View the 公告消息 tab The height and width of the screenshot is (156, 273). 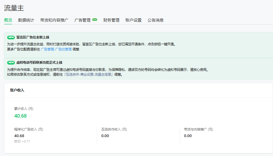[x=156, y=20]
